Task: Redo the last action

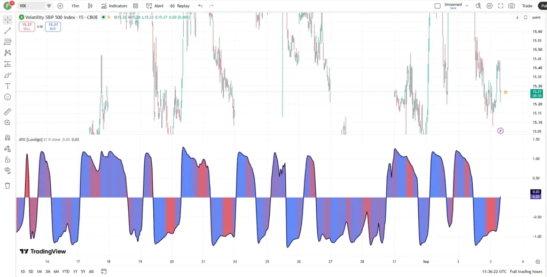Action: coord(211,6)
